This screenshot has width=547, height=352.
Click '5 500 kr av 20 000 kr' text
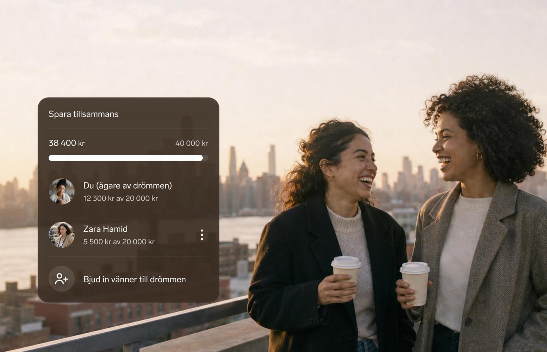point(119,242)
